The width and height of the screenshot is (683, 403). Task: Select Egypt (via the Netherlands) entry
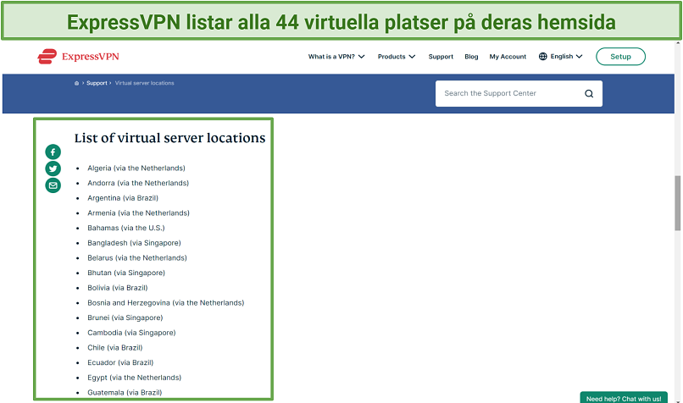click(x=135, y=378)
